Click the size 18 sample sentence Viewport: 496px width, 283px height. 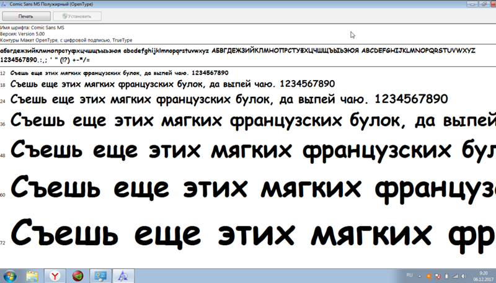172,84
